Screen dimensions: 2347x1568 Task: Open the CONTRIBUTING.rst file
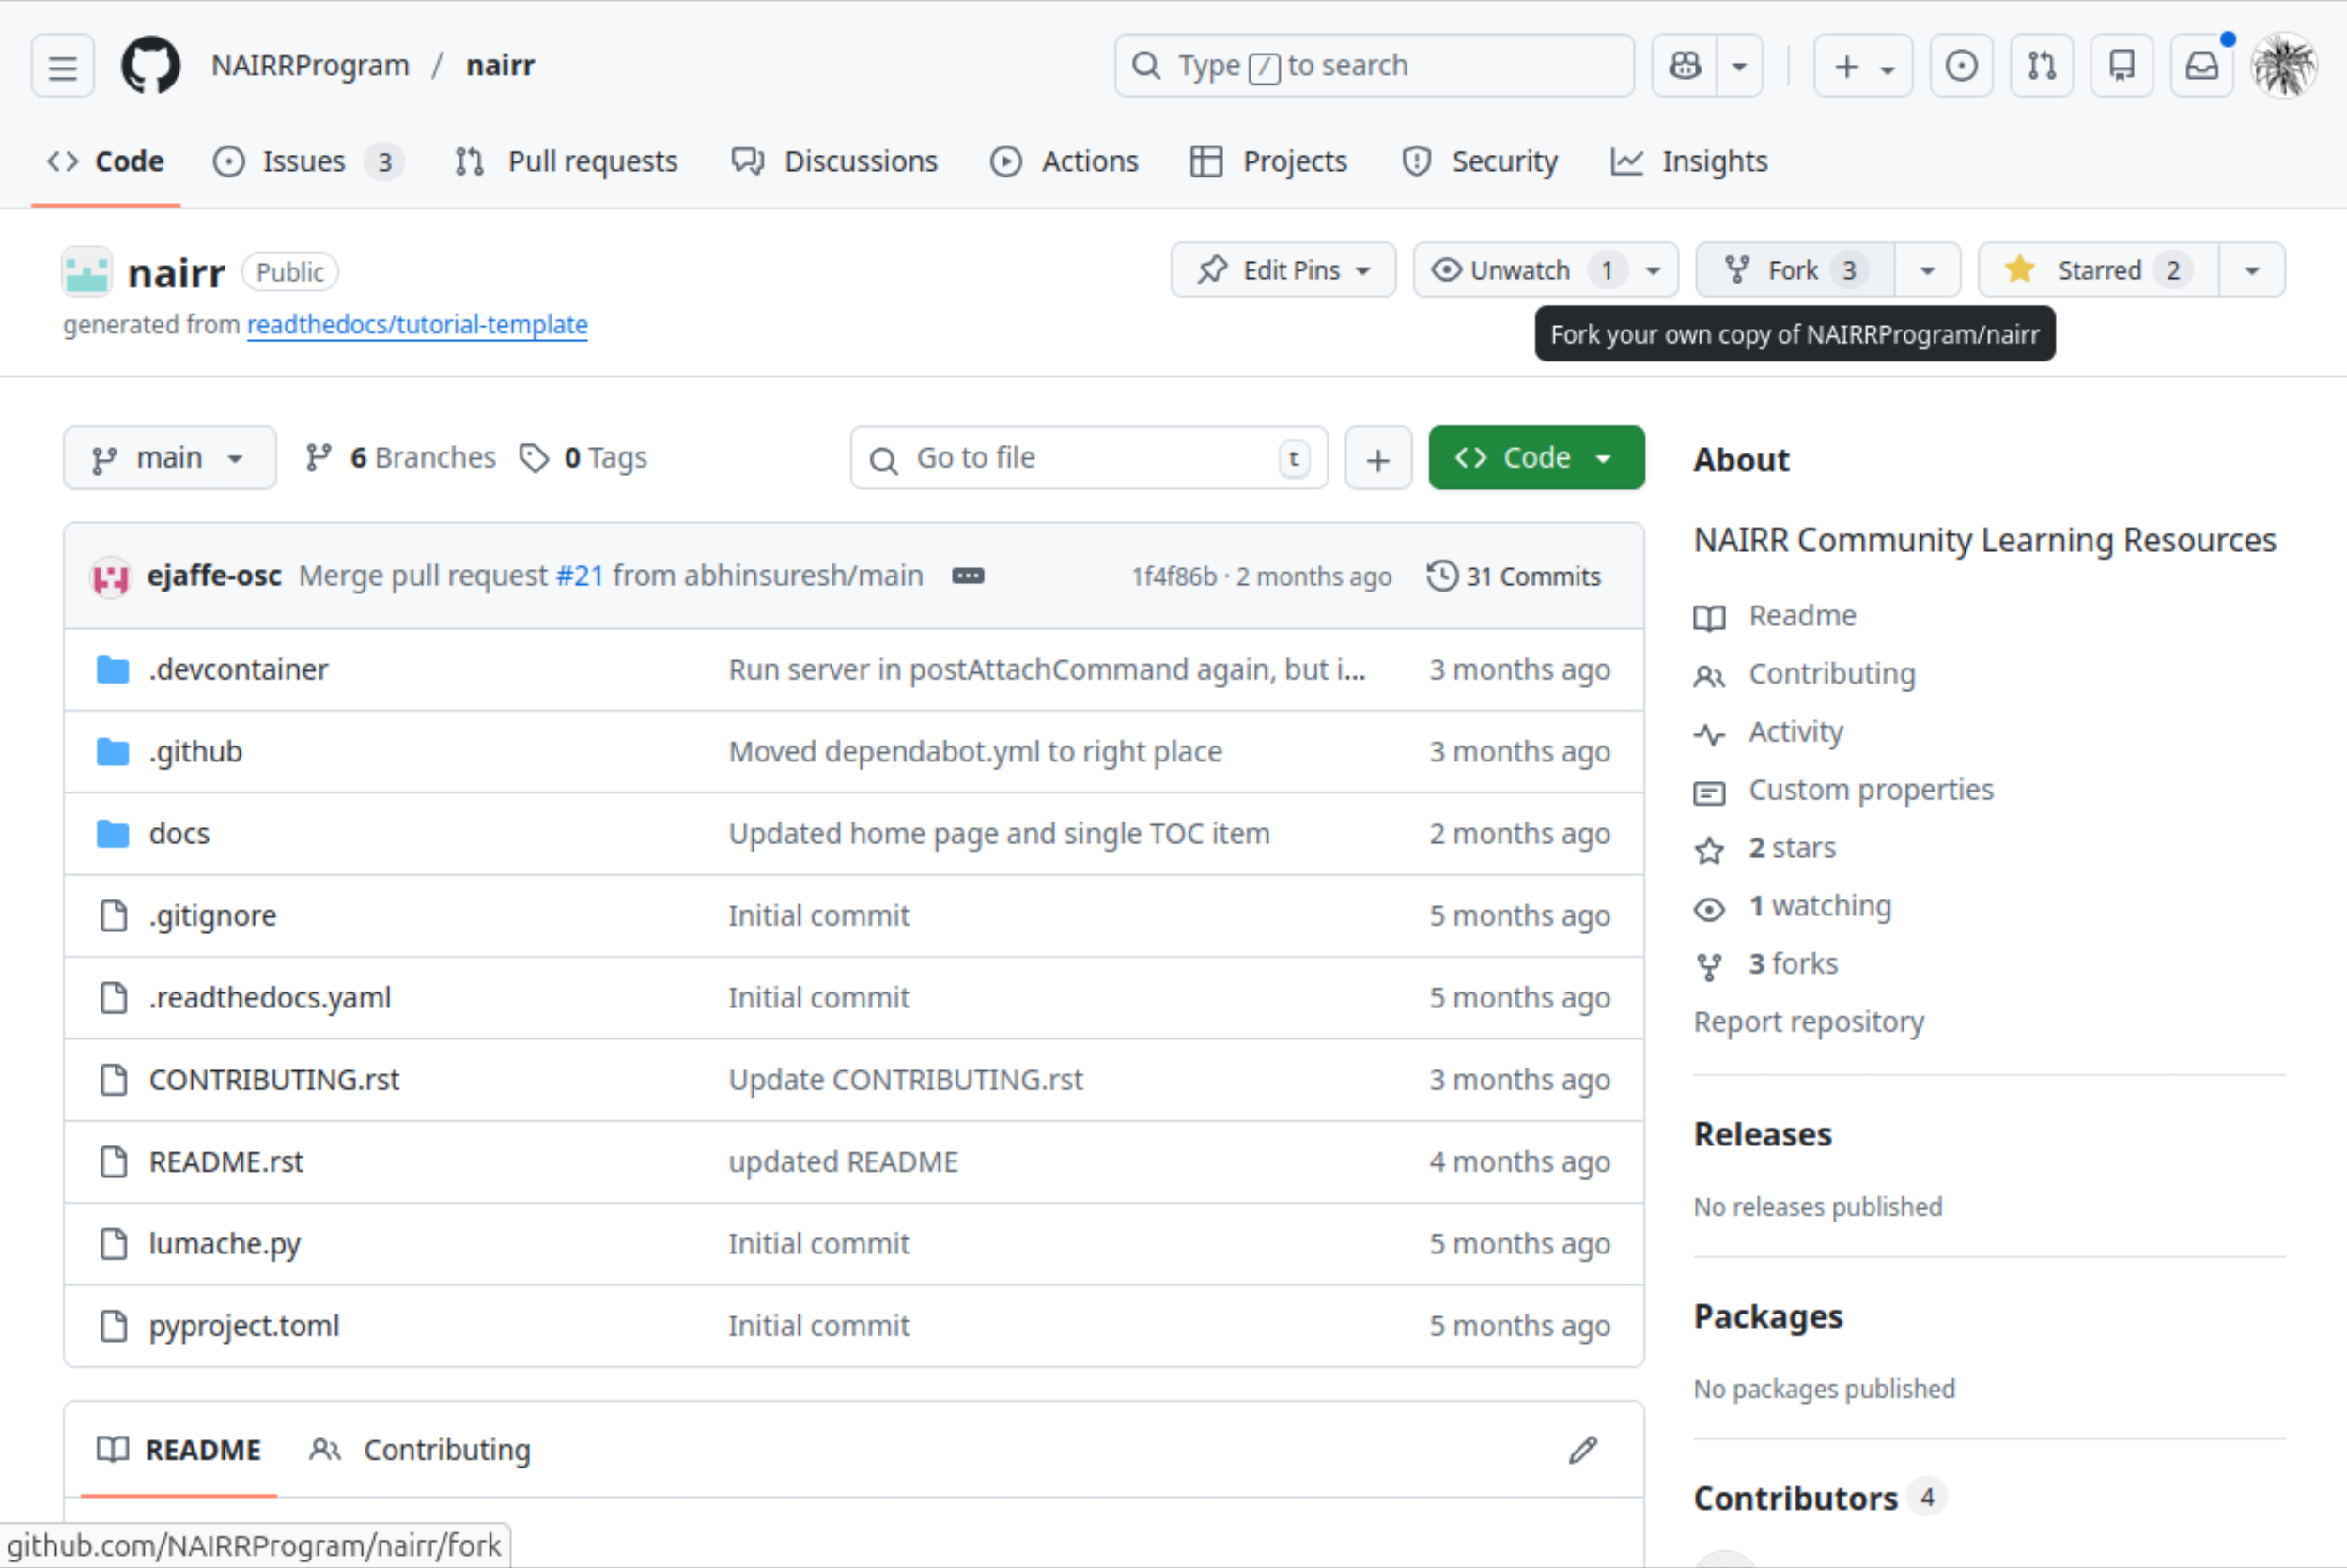click(274, 1080)
